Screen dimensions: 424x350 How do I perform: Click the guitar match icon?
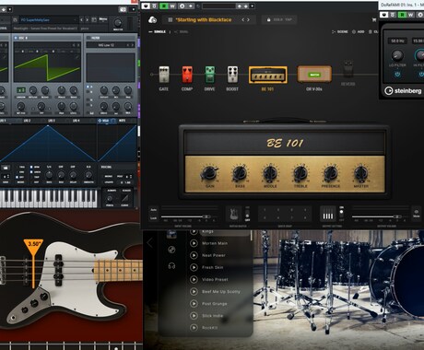click(x=234, y=214)
